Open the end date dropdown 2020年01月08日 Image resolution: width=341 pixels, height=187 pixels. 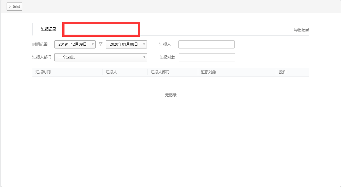coord(126,44)
